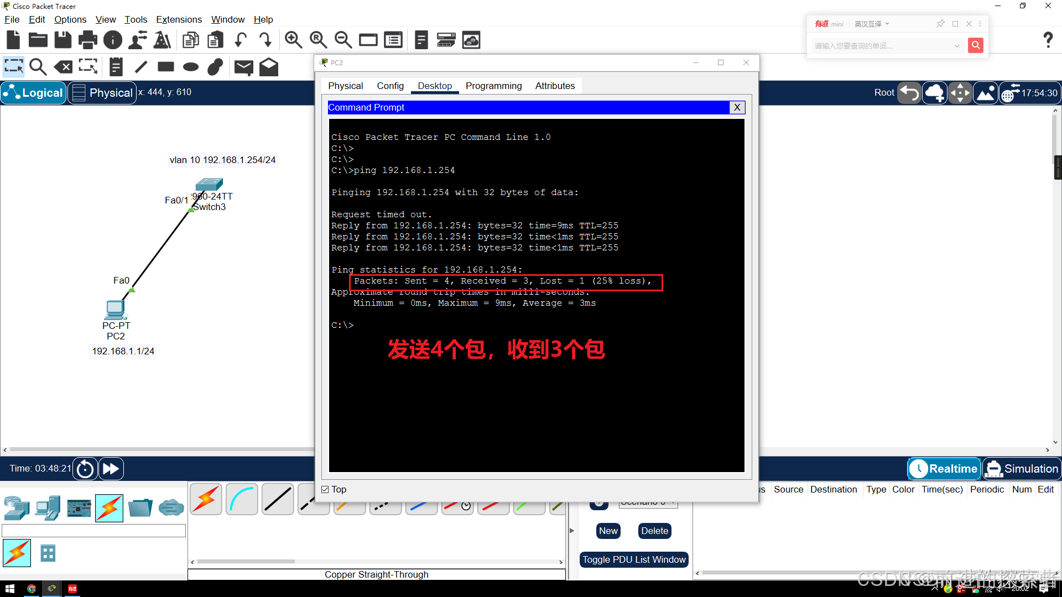Select the Network Devices category icon
The width and height of the screenshot is (1062, 597).
pyautogui.click(x=17, y=507)
